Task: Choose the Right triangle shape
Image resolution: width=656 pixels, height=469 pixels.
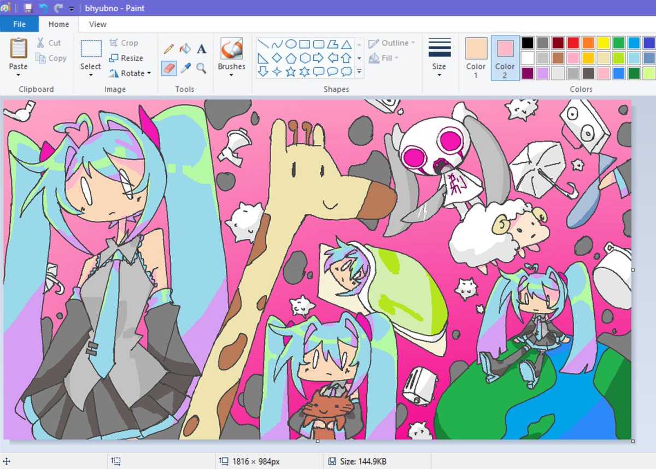Action: tap(263, 58)
